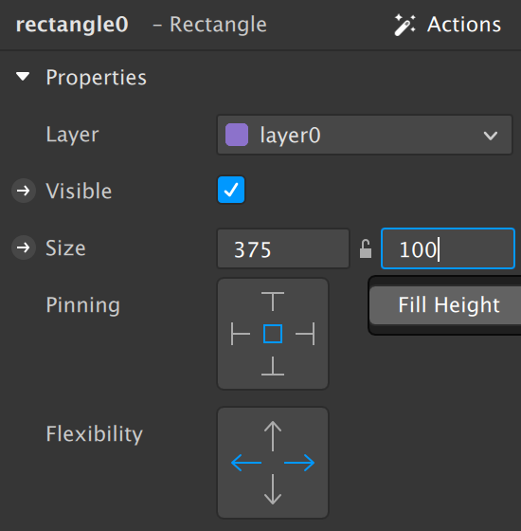Click the Size property arrow button
521x531 pixels.
coord(24,247)
